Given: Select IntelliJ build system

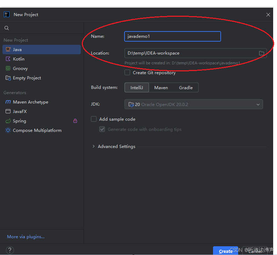Looking at the screenshot, I should click(137, 88).
